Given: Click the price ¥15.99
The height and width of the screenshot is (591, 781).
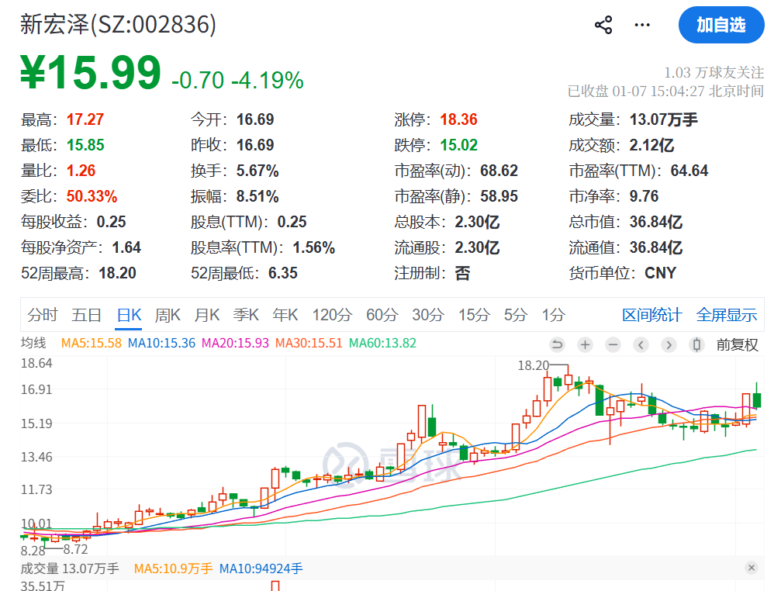Looking at the screenshot, I should click(91, 73).
